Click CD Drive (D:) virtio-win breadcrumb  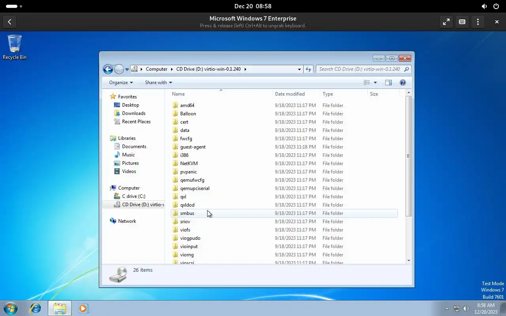point(208,69)
